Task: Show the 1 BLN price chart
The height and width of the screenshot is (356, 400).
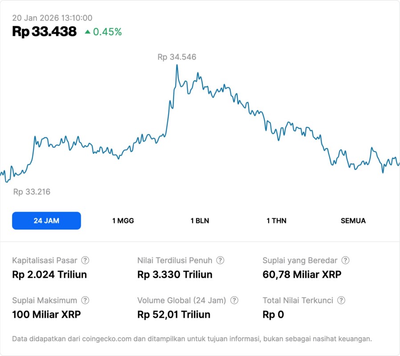Action: click(x=200, y=221)
